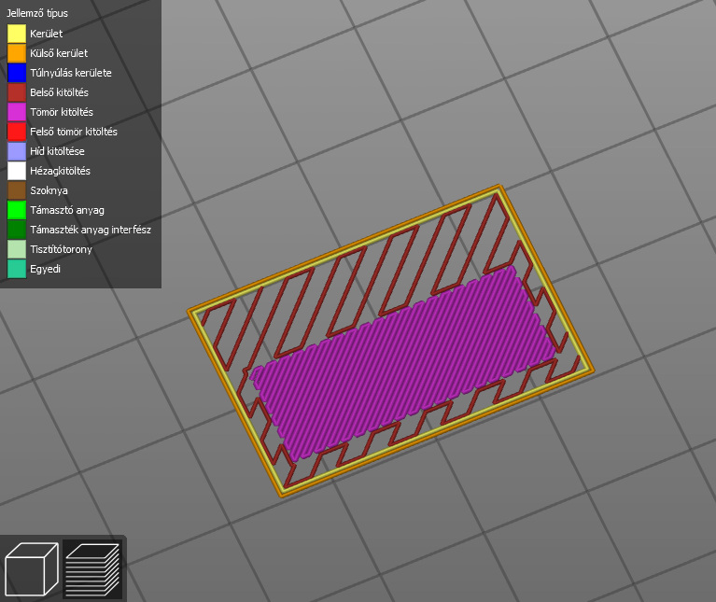This screenshot has width=716, height=602.
Task: Click the brown Szoknya swatch
Action: (17, 190)
